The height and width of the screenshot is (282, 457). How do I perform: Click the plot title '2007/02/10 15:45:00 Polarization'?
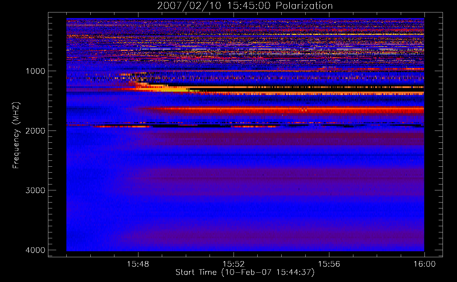click(x=245, y=6)
